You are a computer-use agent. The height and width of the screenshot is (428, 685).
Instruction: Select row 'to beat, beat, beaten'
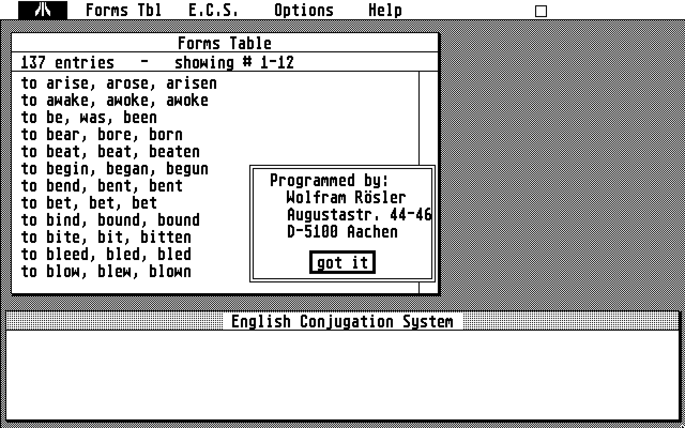point(110,151)
